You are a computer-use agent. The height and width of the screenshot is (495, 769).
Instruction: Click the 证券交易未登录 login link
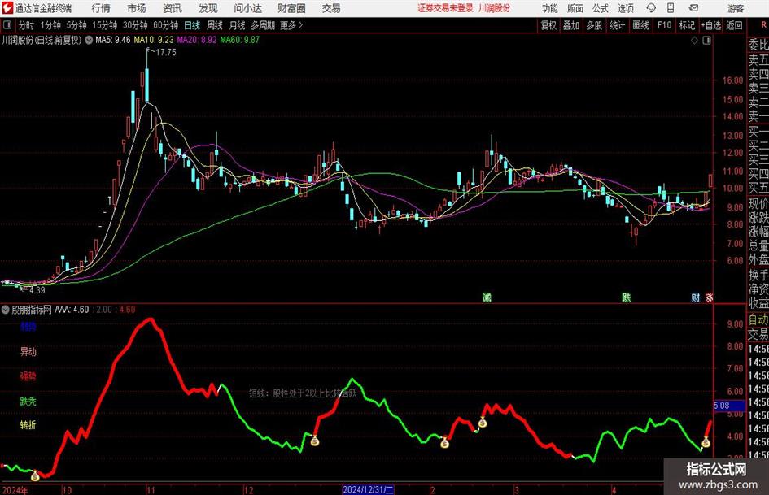pyautogui.click(x=446, y=8)
